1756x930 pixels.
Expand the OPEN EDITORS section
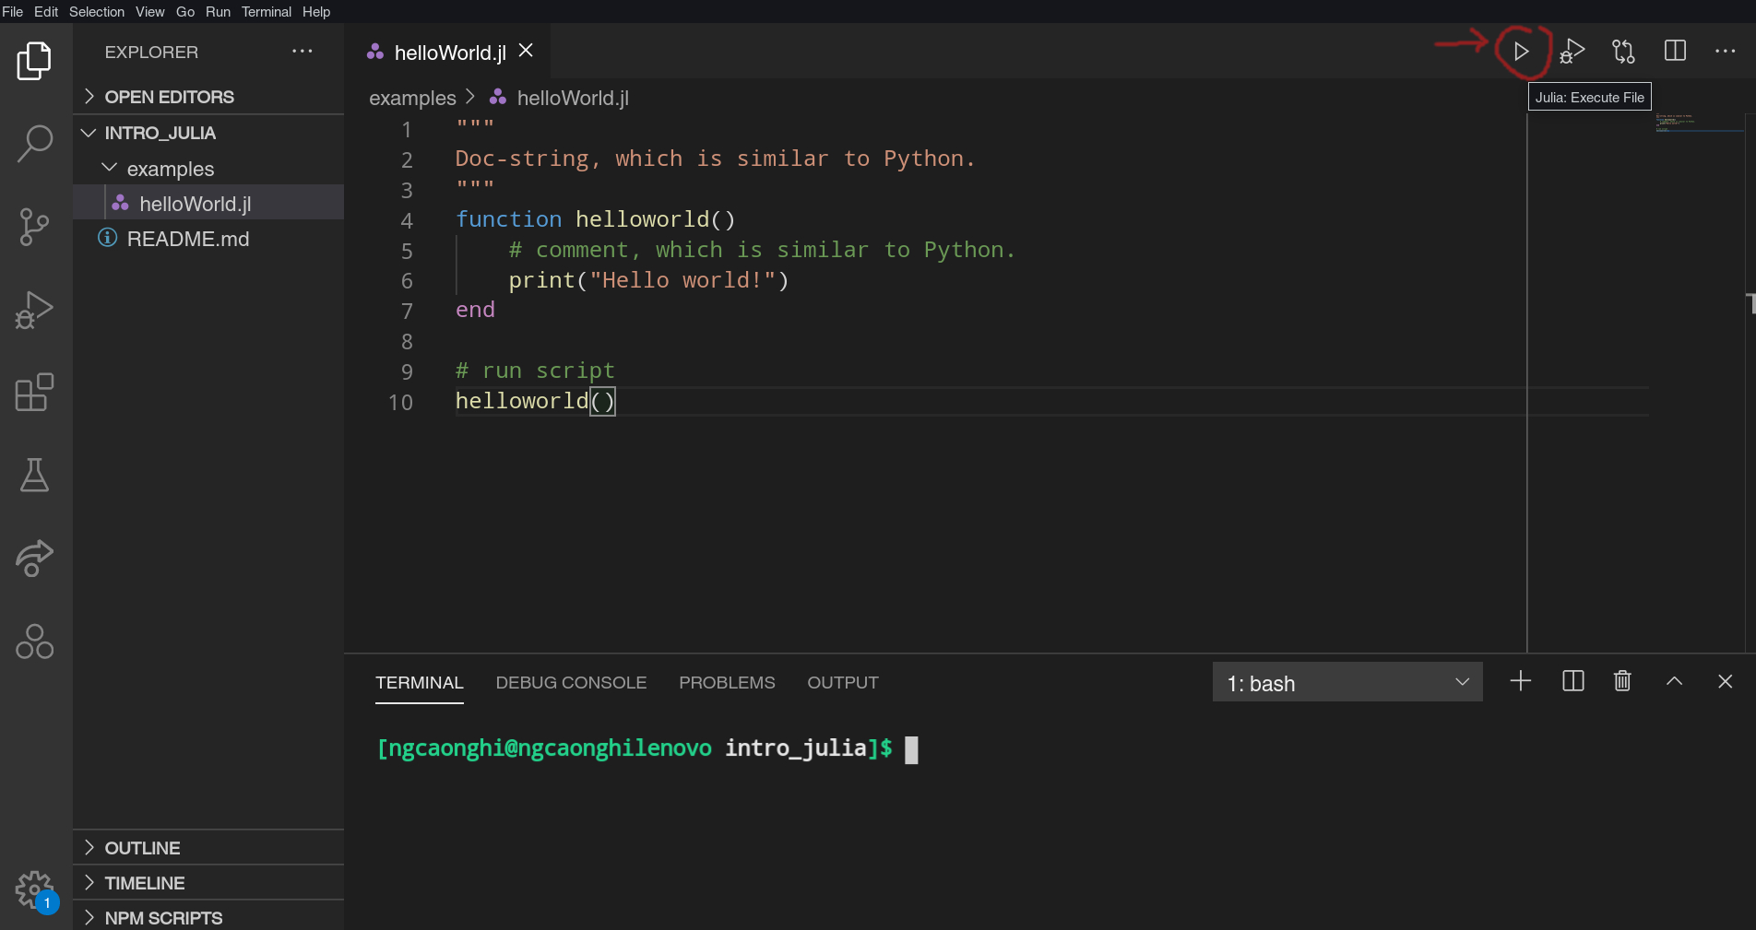click(208, 97)
